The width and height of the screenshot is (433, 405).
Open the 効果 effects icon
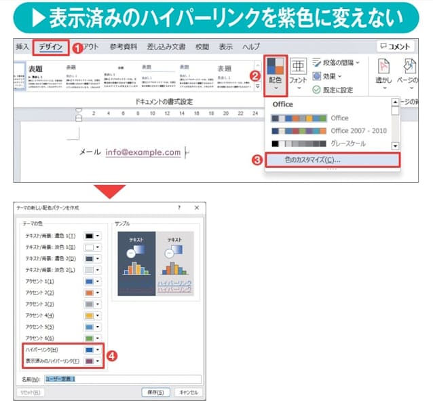(316, 76)
